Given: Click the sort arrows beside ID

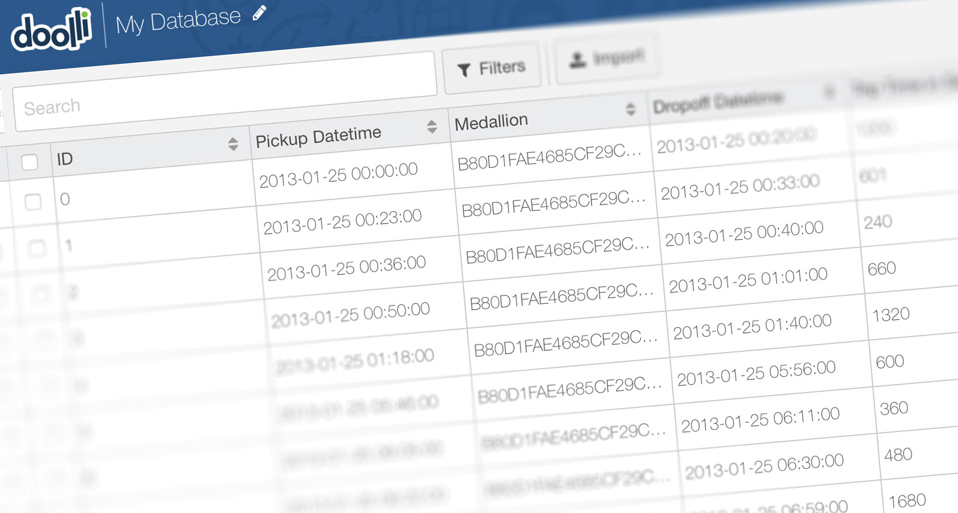Looking at the screenshot, I should click(234, 145).
